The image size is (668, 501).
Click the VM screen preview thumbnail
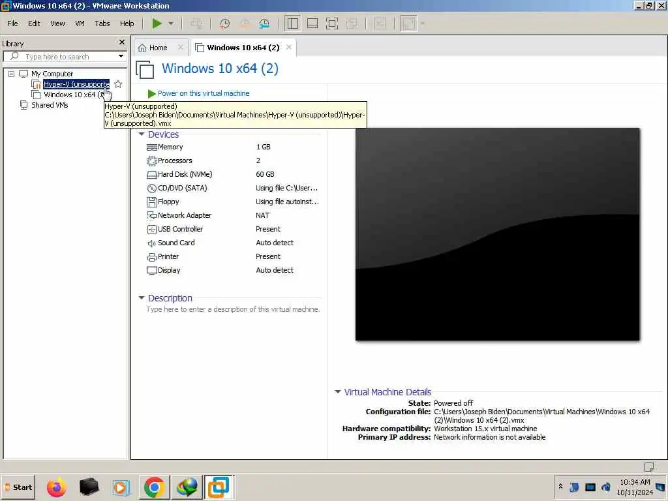pos(497,234)
